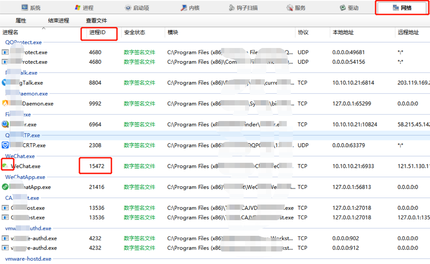Click remote address 58.215.45.142
Image resolution: width=430 pixels, height=264 pixels.
[x=414, y=124]
